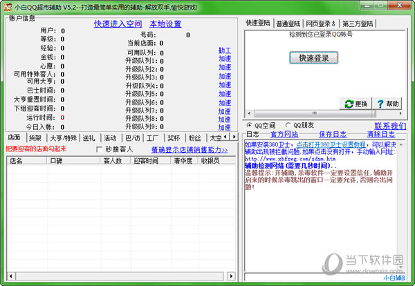
Task: Click the 店名 column header
Action: point(27,160)
